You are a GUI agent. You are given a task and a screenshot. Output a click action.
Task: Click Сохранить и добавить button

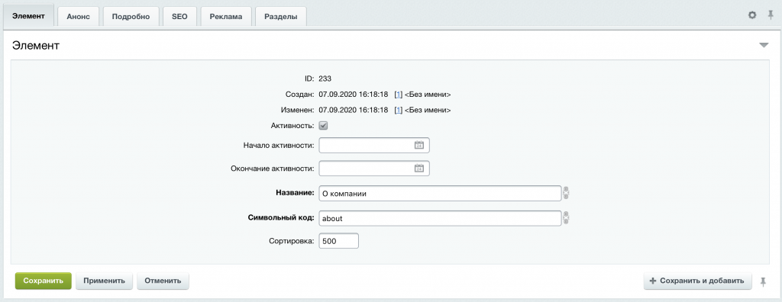tap(697, 281)
